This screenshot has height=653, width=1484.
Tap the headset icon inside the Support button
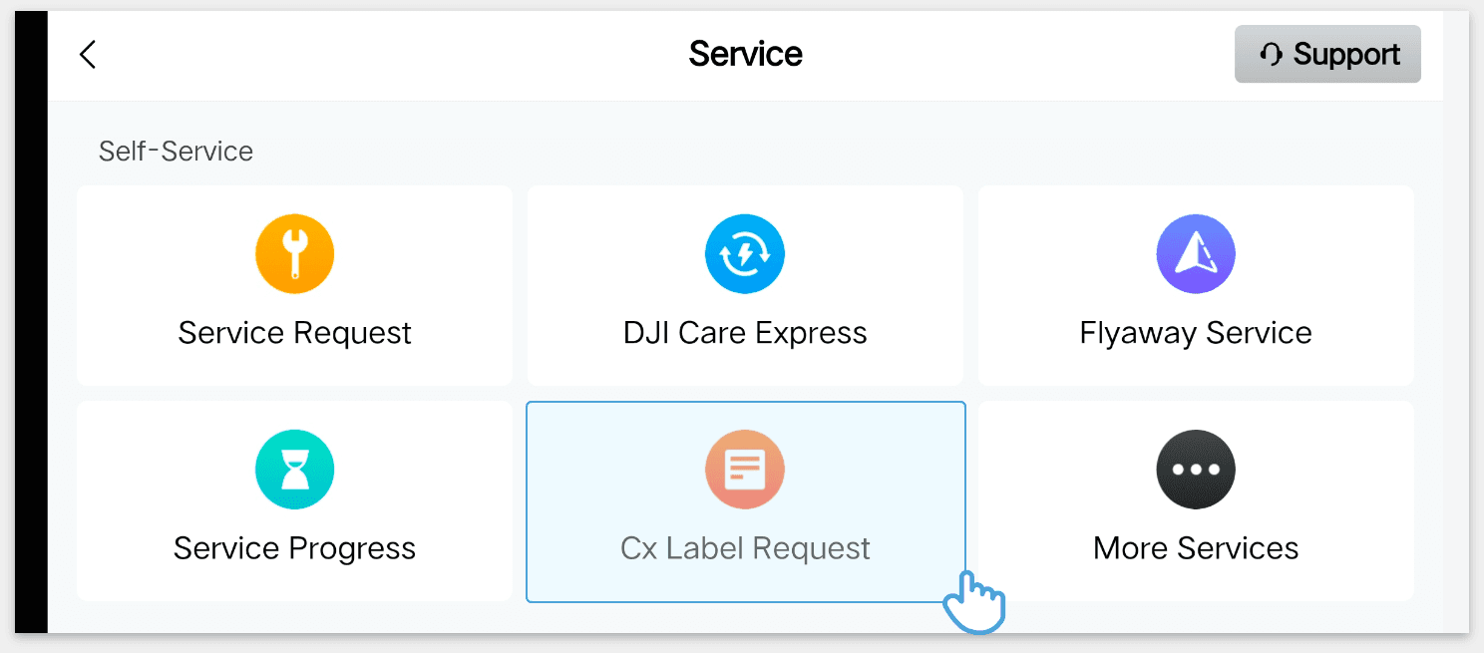(1270, 54)
